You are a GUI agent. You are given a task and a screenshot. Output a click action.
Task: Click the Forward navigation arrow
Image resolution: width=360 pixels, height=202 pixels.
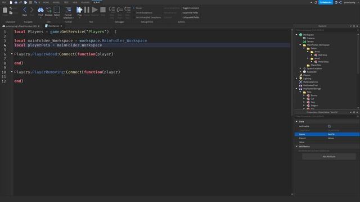32,10
